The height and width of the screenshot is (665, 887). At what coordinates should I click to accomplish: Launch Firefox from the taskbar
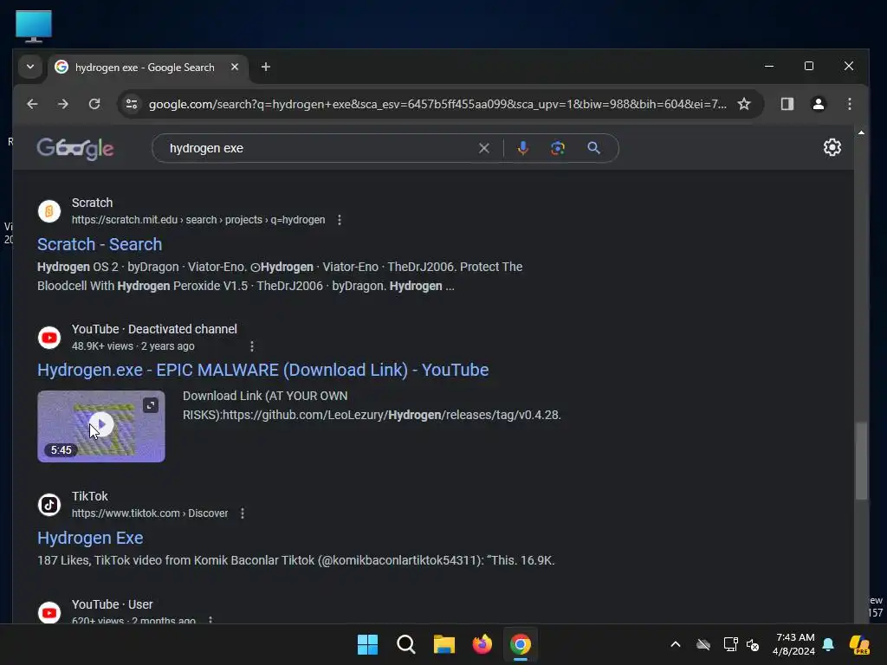(x=482, y=644)
